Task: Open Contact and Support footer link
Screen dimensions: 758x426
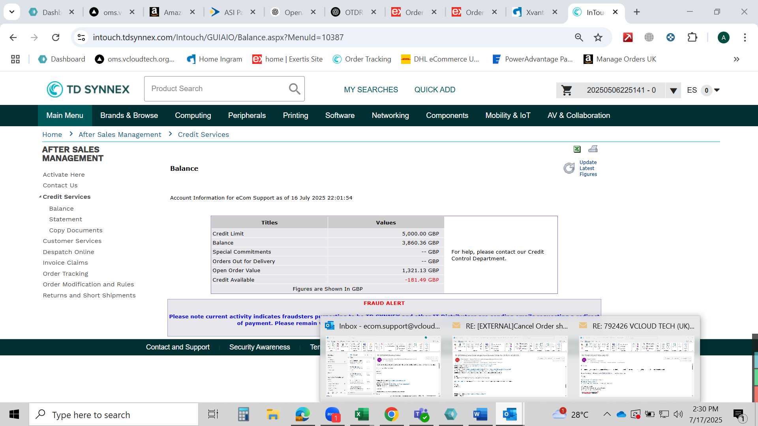Action: 178,347
